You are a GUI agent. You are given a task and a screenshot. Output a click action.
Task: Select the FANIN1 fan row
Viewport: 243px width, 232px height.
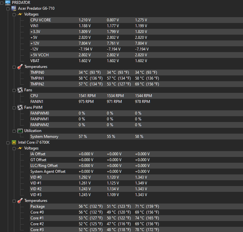coord(136,102)
